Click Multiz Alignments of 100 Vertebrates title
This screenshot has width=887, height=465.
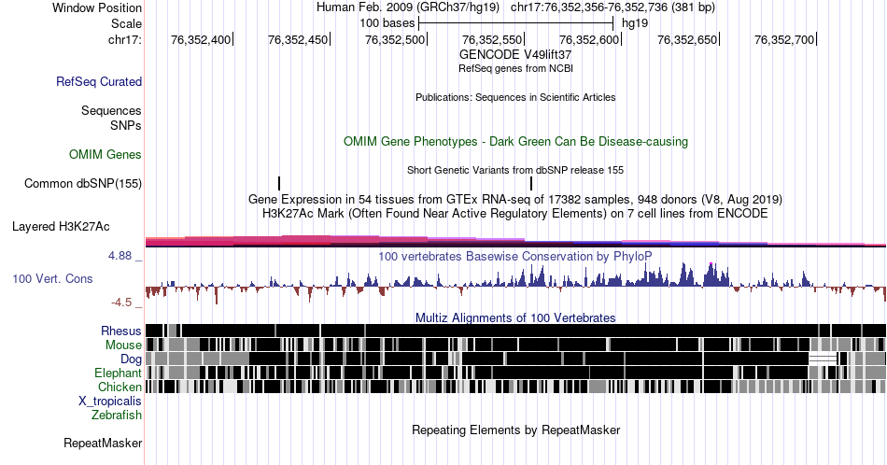pos(515,317)
